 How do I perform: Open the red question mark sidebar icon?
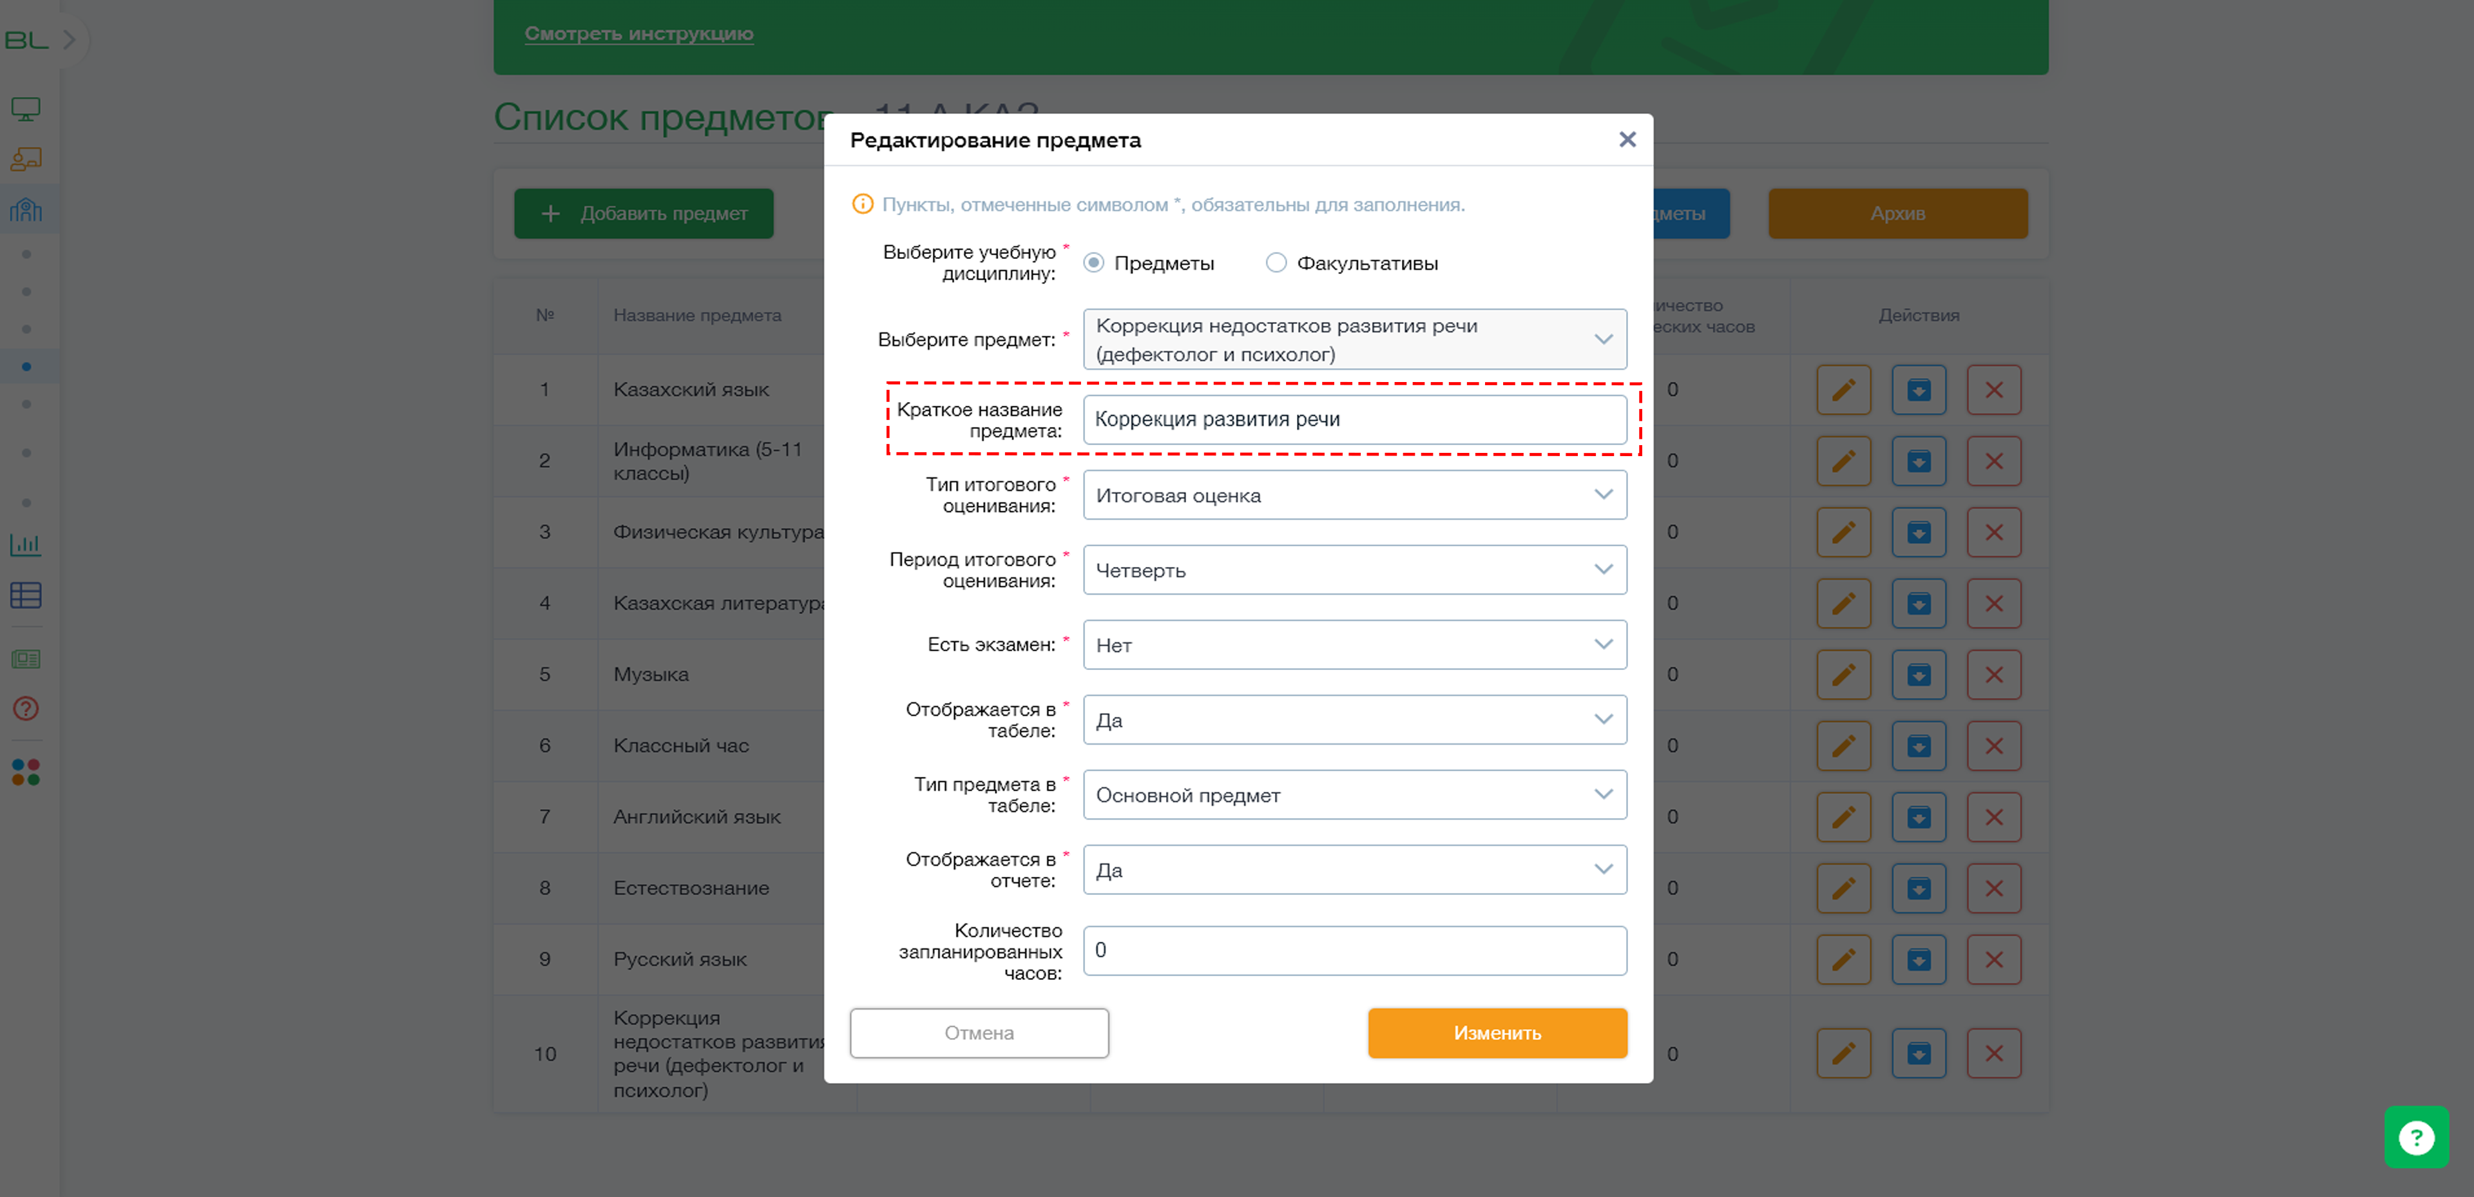tap(26, 708)
